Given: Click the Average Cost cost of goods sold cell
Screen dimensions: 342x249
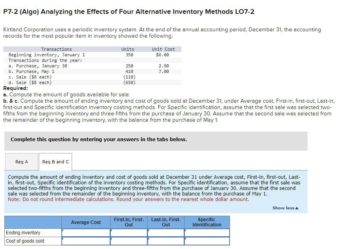Looking at the screenshot, I should tap(85, 241).
